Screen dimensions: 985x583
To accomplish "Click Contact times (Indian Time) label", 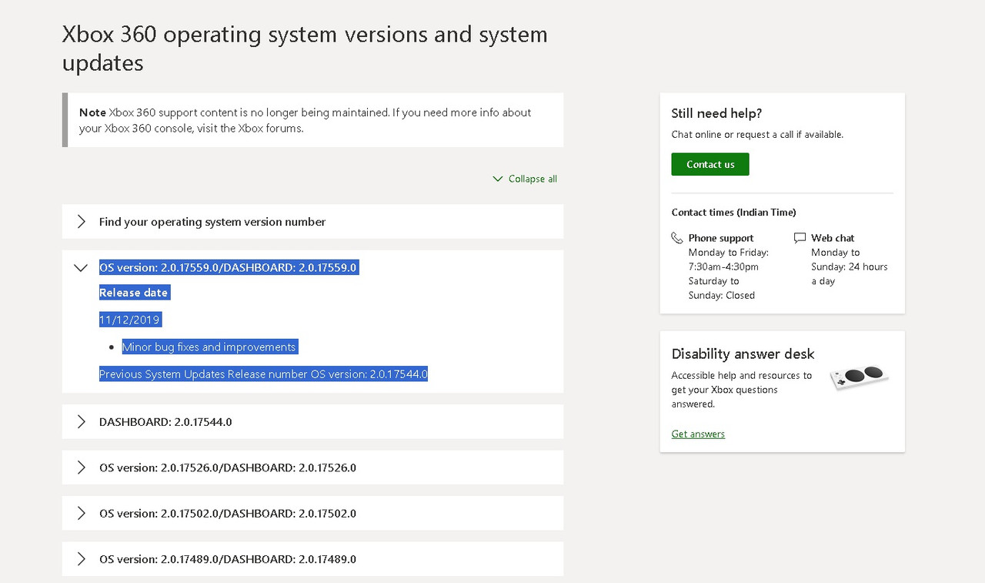I will click(733, 213).
